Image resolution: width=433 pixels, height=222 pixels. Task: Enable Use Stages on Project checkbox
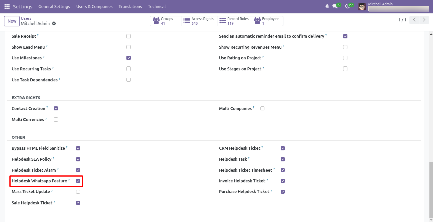[345, 69]
